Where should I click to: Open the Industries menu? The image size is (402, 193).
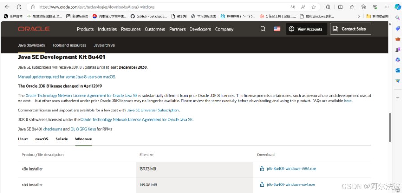(x=107, y=29)
